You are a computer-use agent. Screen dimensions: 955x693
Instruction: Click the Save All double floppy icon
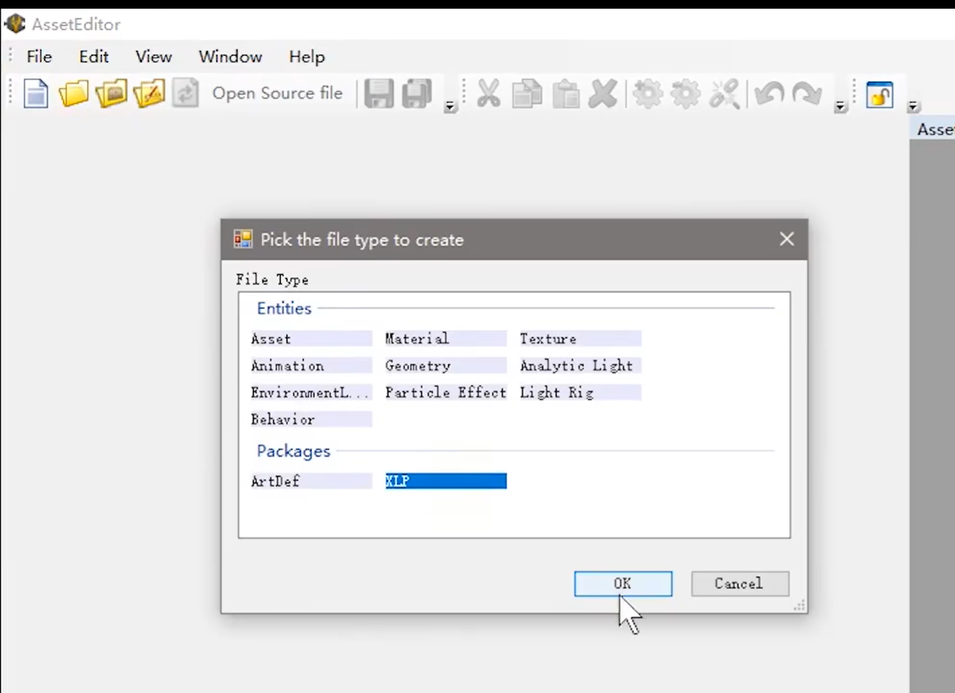tap(417, 94)
